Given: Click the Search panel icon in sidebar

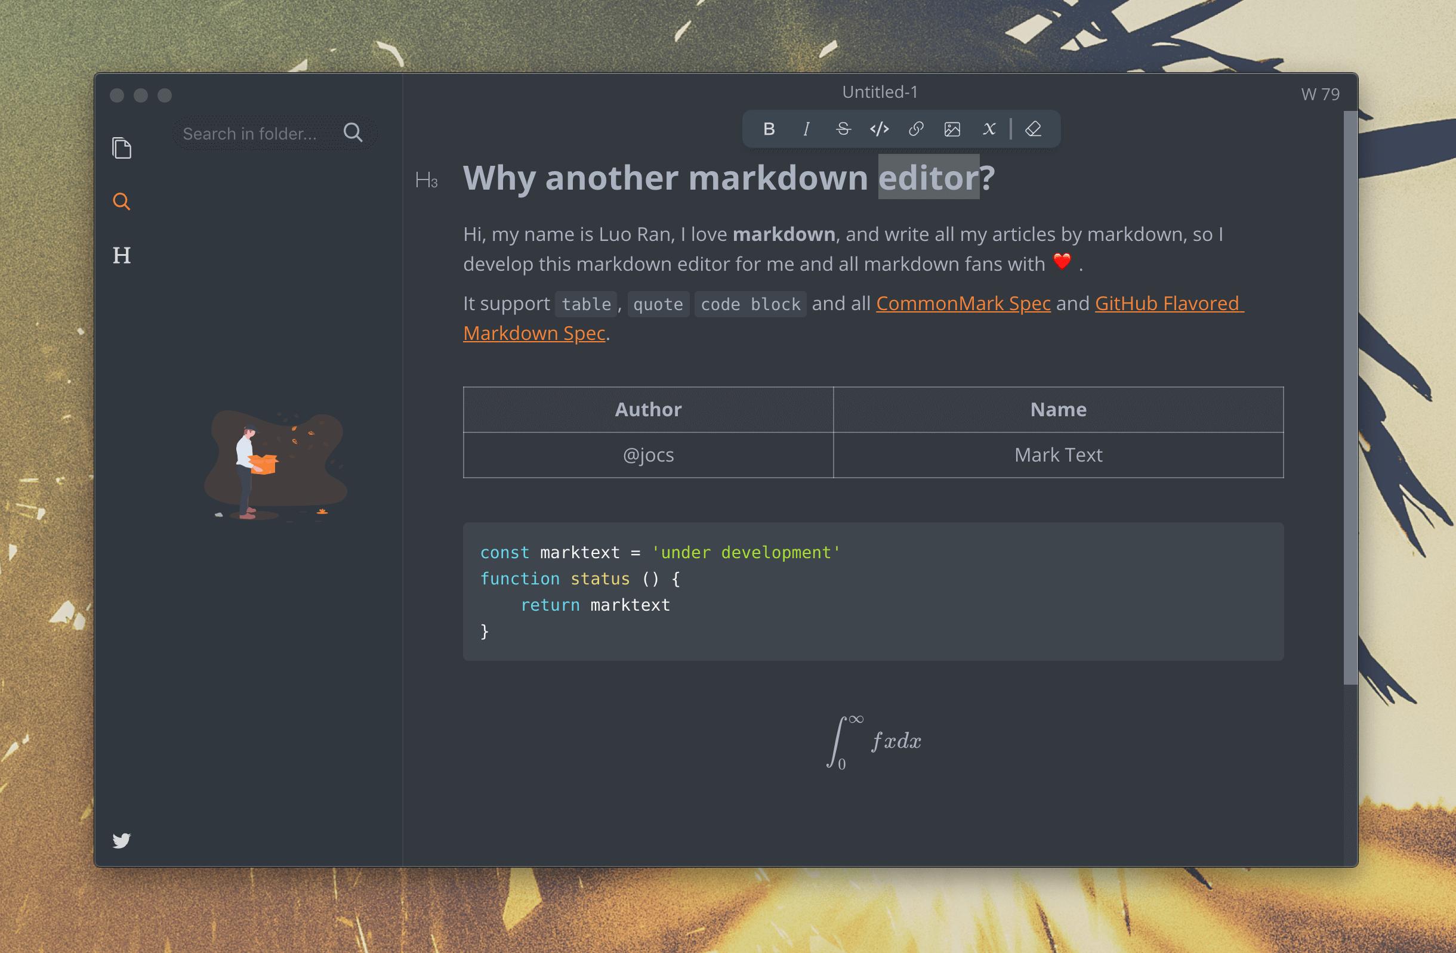Looking at the screenshot, I should coord(121,202).
